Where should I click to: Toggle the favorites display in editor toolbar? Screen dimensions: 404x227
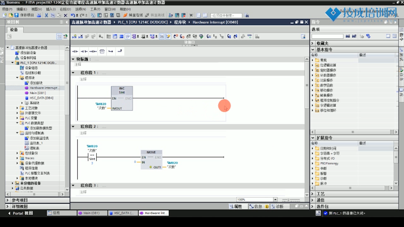click(x=168, y=37)
